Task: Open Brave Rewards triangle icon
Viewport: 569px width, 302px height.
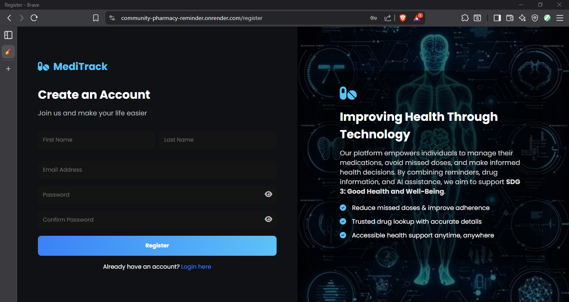Action: pos(417,18)
